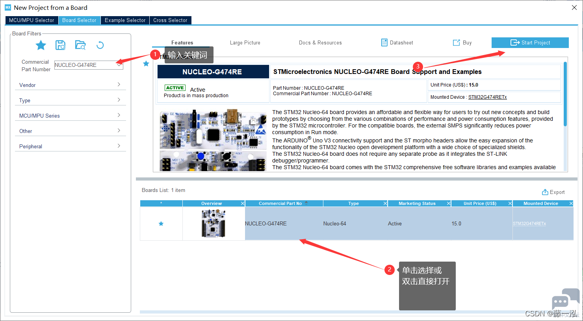Screen dimensions: 583x321
Task: Open the Features tab
Action: tap(182, 42)
